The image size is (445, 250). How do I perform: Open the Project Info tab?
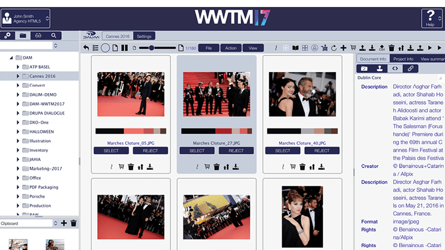[x=403, y=59]
